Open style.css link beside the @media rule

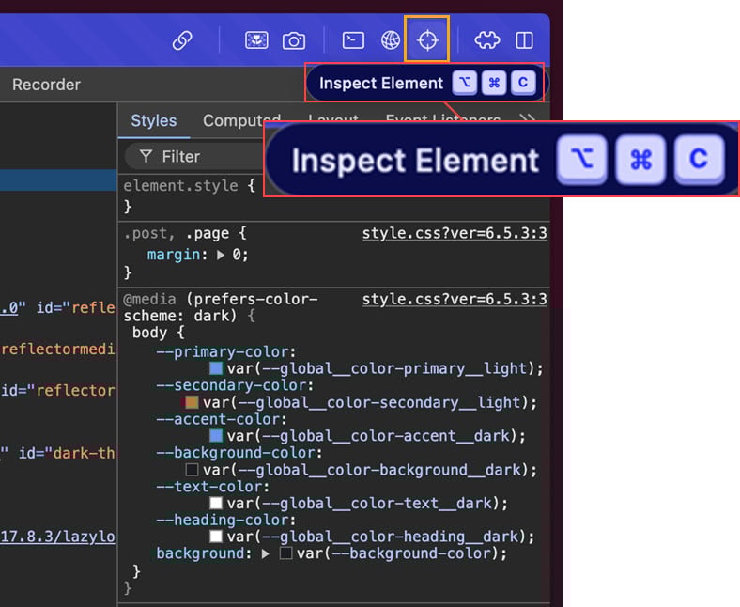(x=455, y=299)
